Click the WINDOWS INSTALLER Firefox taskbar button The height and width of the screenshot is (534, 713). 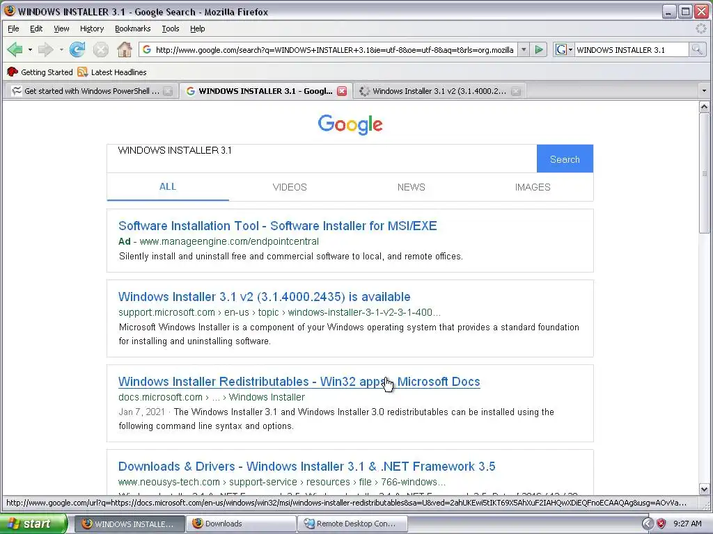coord(129,524)
